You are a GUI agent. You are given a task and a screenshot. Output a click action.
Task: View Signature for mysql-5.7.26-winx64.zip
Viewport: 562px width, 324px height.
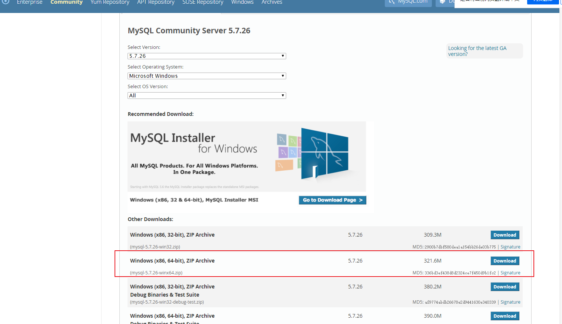click(510, 273)
